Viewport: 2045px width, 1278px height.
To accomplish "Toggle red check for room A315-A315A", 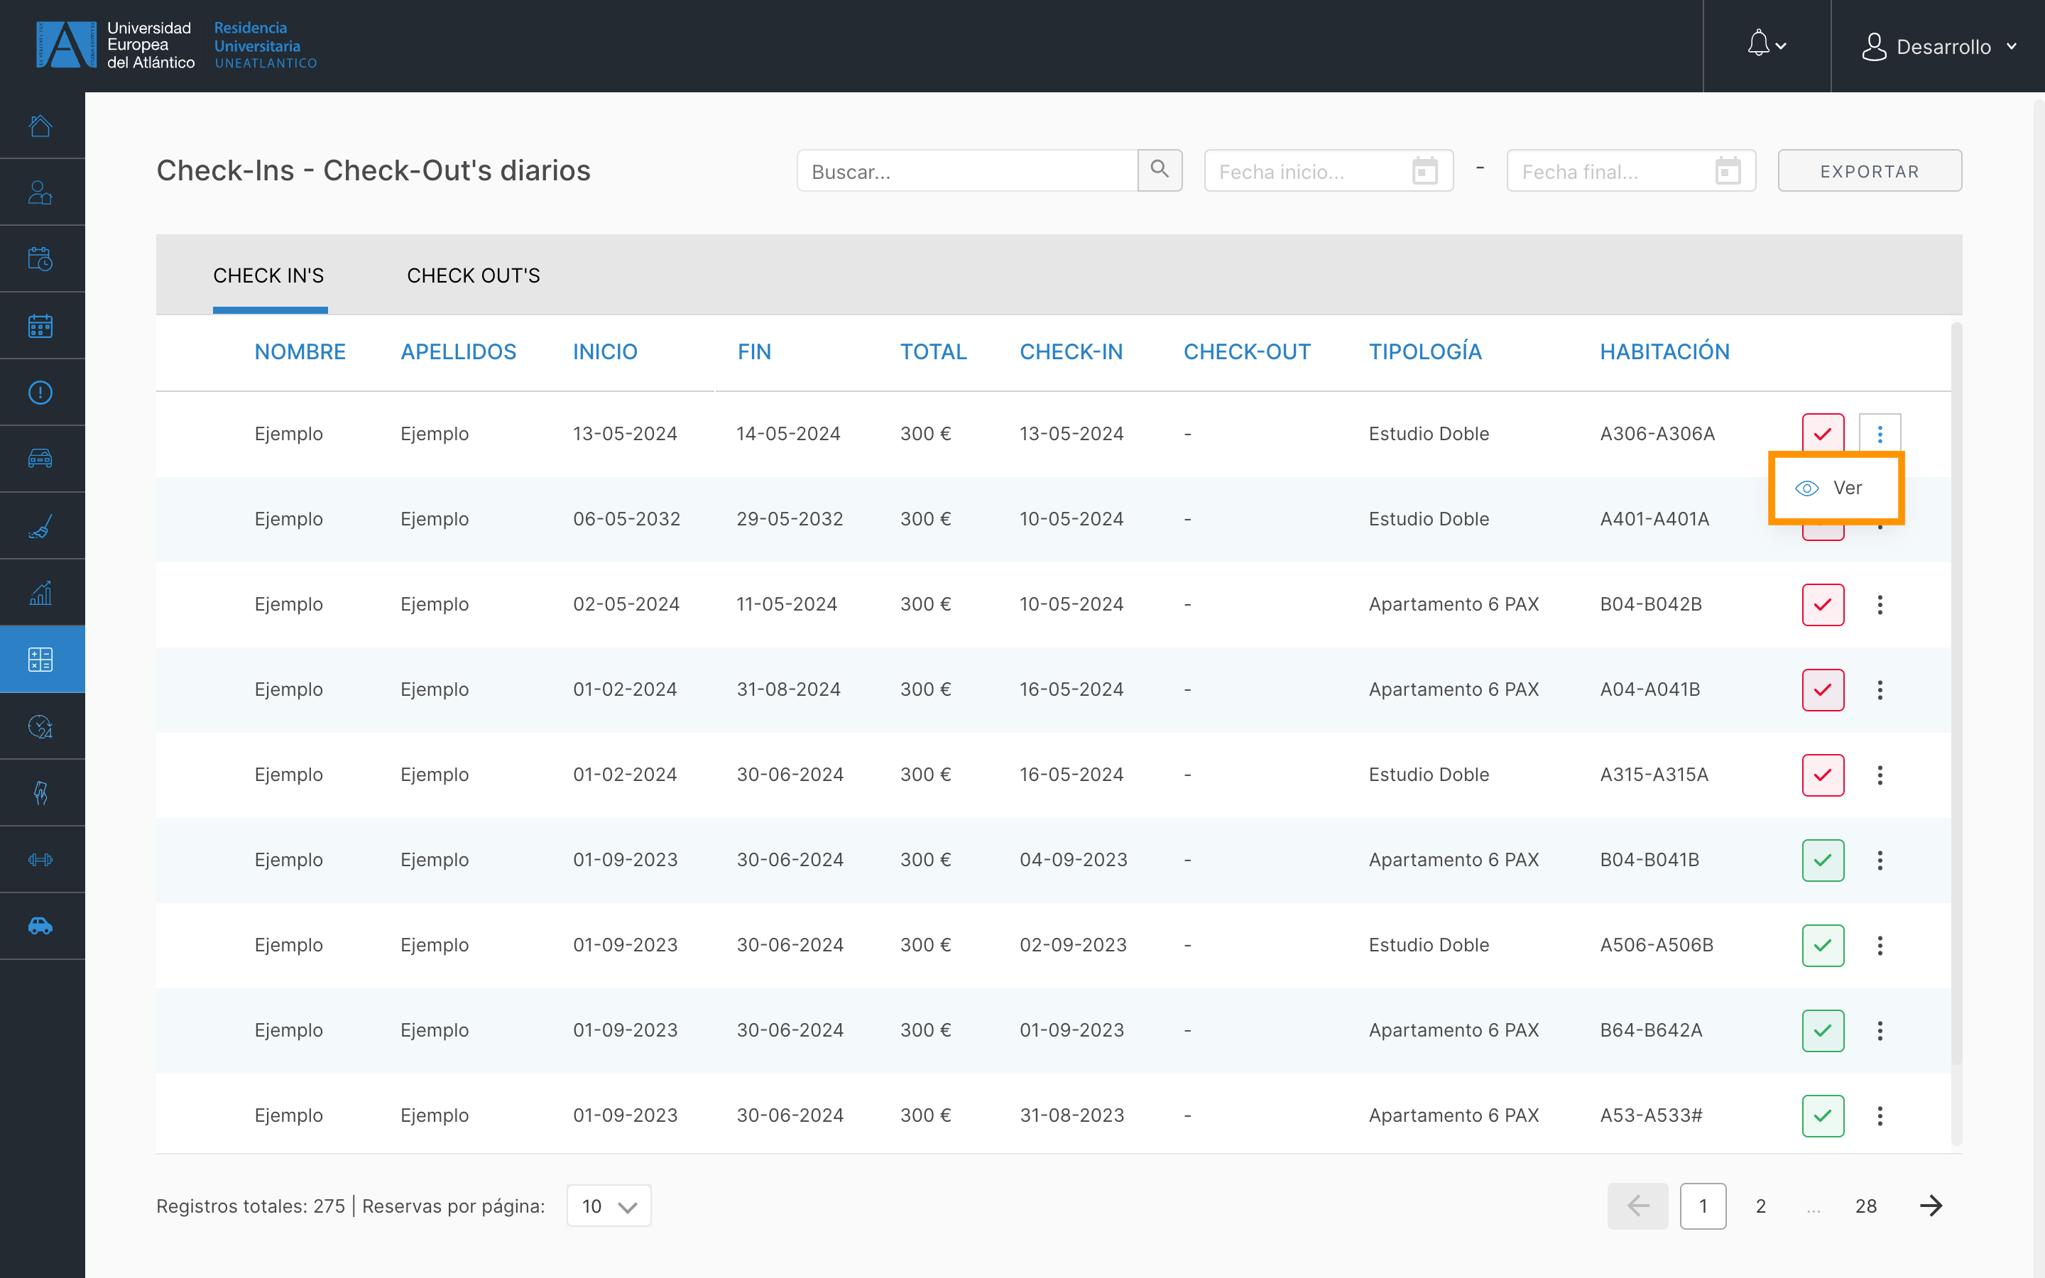I will pos(1823,775).
